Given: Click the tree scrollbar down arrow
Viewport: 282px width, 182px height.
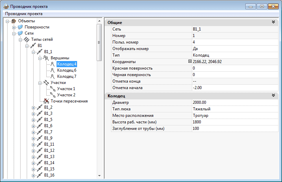Looking at the screenshot, I should [99, 175].
